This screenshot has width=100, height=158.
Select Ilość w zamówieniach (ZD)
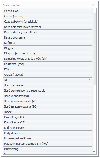point(47,101)
